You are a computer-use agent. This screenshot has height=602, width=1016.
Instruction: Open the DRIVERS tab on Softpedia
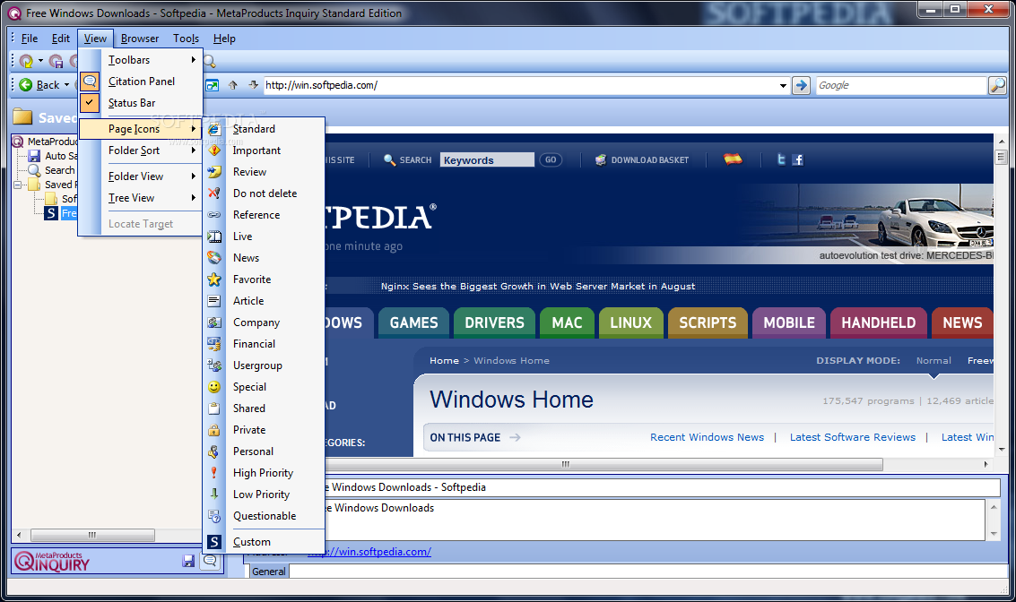click(x=494, y=322)
